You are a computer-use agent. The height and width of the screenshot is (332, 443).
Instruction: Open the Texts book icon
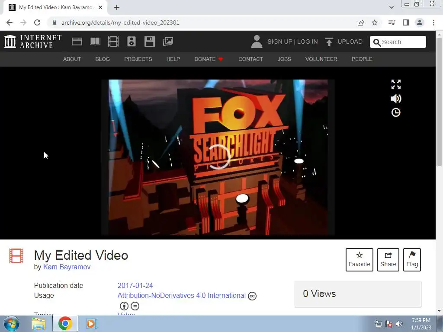[x=95, y=41]
